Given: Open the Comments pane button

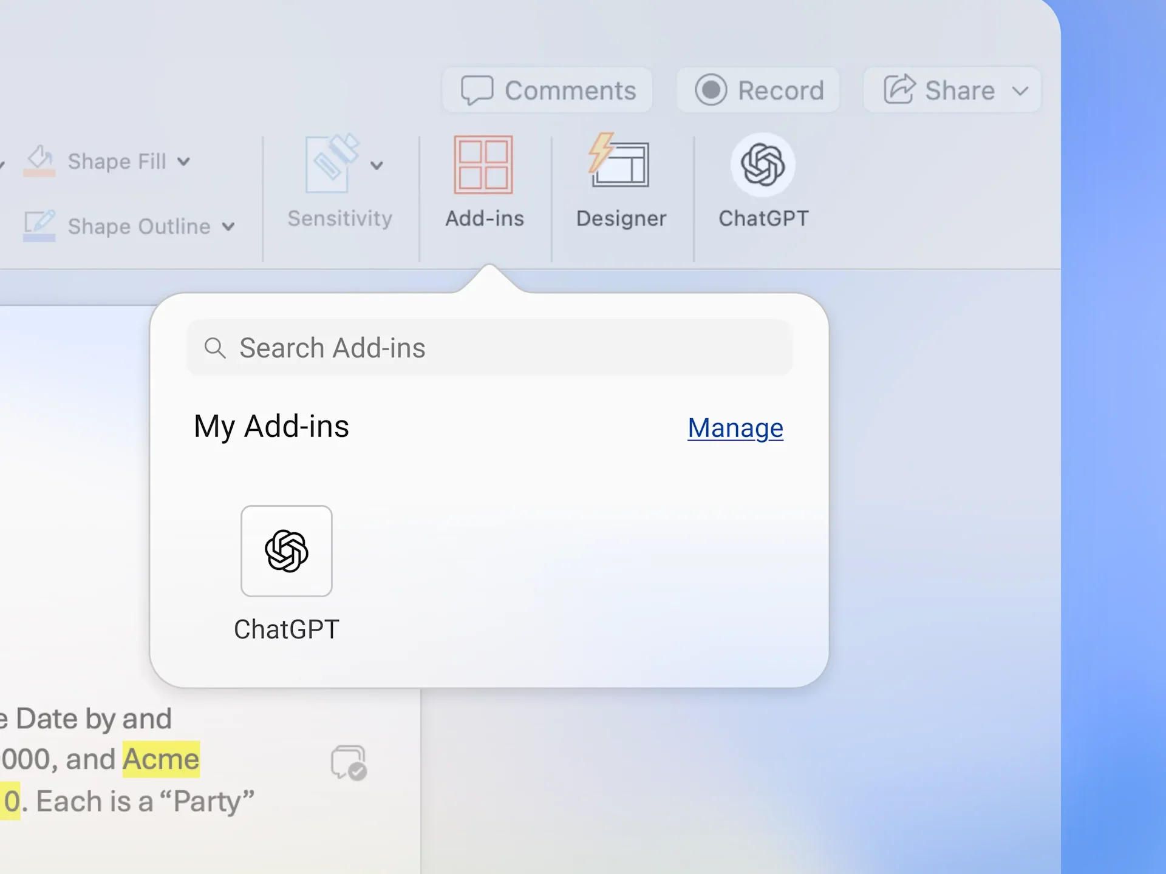Looking at the screenshot, I should [x=547, y=90].
